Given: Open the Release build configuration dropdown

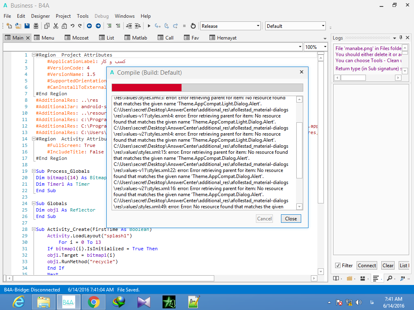Looking at the screenshot, I should tap(258, 25).
